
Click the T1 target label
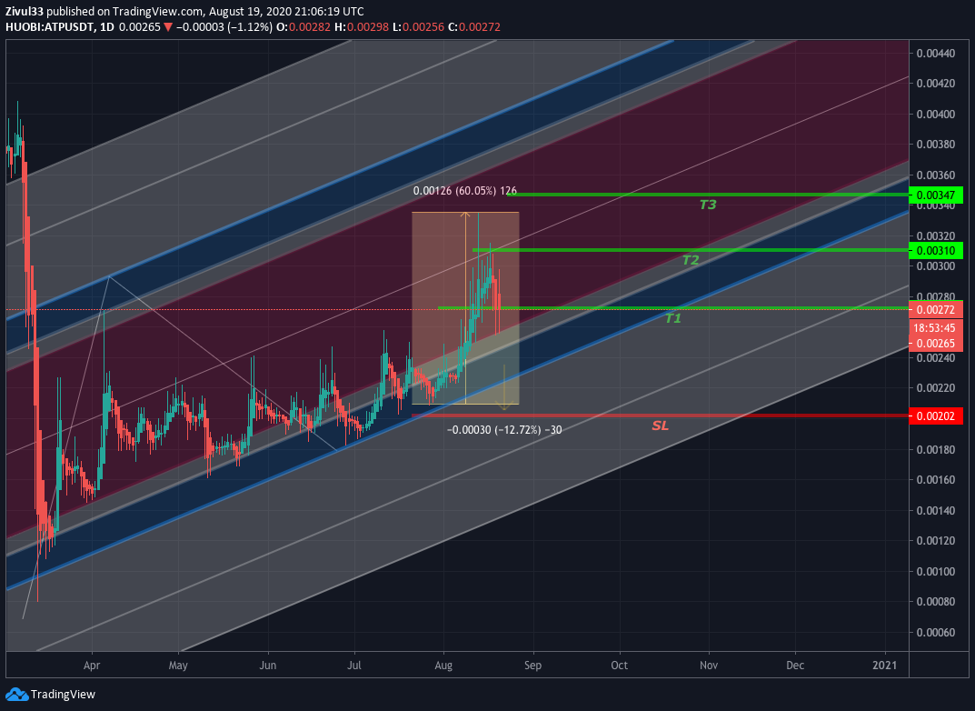672,318
